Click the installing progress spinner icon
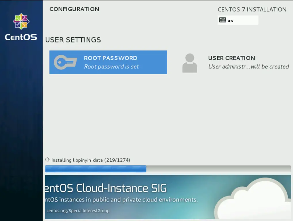293x221 pixels. [47, 159]
